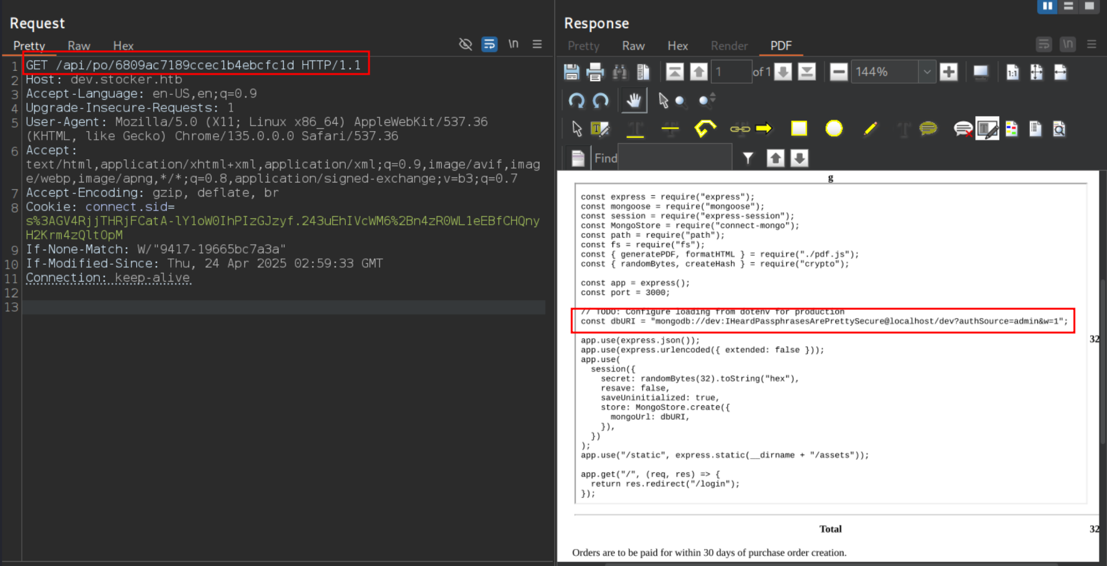The width and height of the screenshot is (1107, 566).
Task: Click the binoculars search icon
Action: tap(620, 72)
